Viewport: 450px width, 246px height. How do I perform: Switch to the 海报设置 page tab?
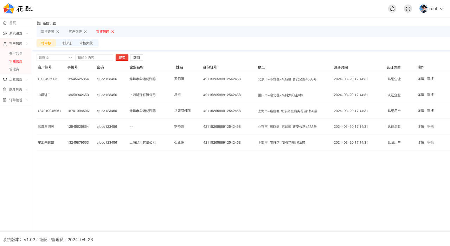[48, 32]
